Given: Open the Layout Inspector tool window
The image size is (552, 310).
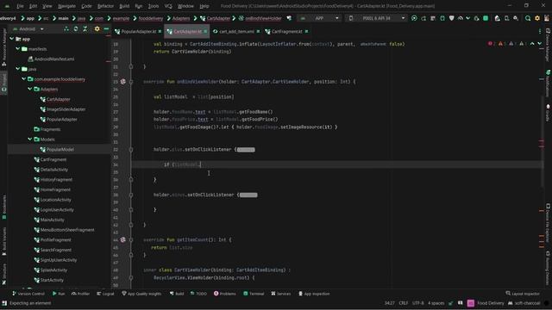Looking at the screenshot, I should 523,294.
